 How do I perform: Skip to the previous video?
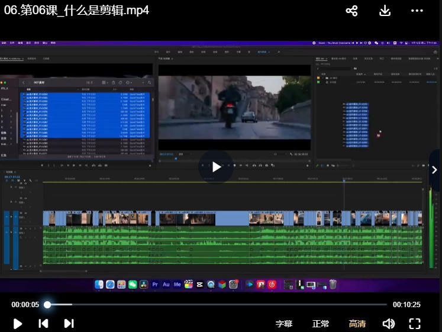tap(43, 323)
